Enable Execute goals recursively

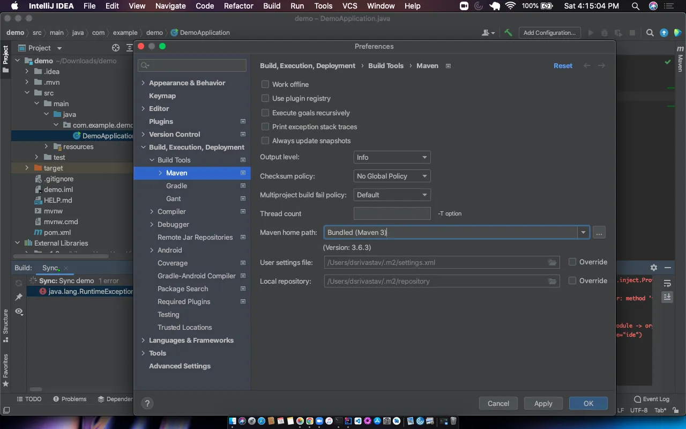point(265,113)
